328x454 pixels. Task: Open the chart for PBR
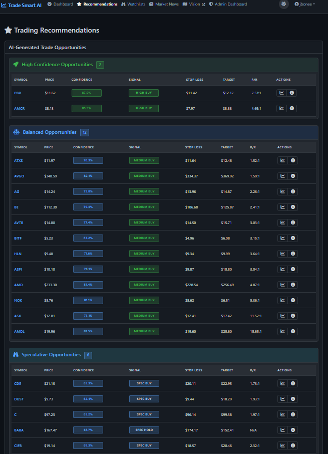[x=282, y=93]
